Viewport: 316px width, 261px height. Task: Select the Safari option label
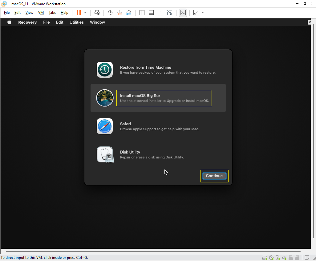[125, 124]
